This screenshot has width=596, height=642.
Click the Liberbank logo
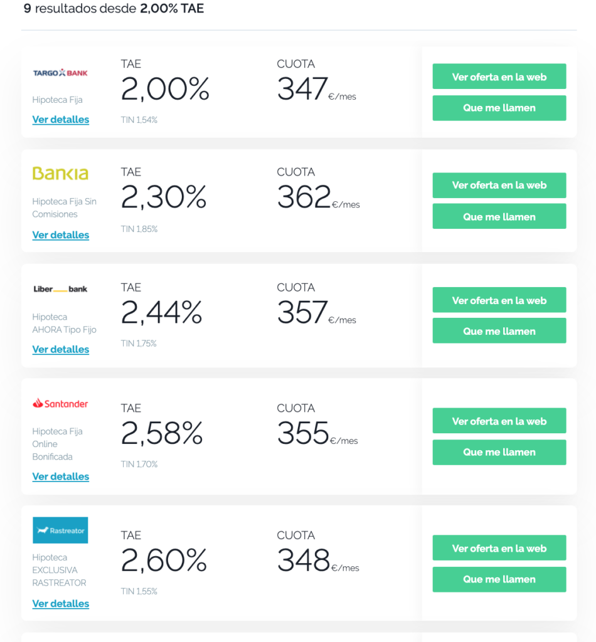coord(60,289)
